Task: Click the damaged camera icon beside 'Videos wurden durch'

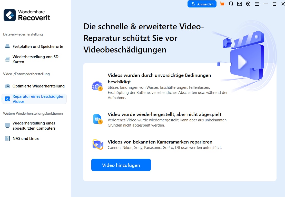Action: [x=97, y=86]
